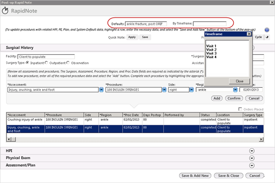The width and height of the screenshot is (275, 183).
Task: Open the Procedure dropdown arrow
Action: [164, 90]
